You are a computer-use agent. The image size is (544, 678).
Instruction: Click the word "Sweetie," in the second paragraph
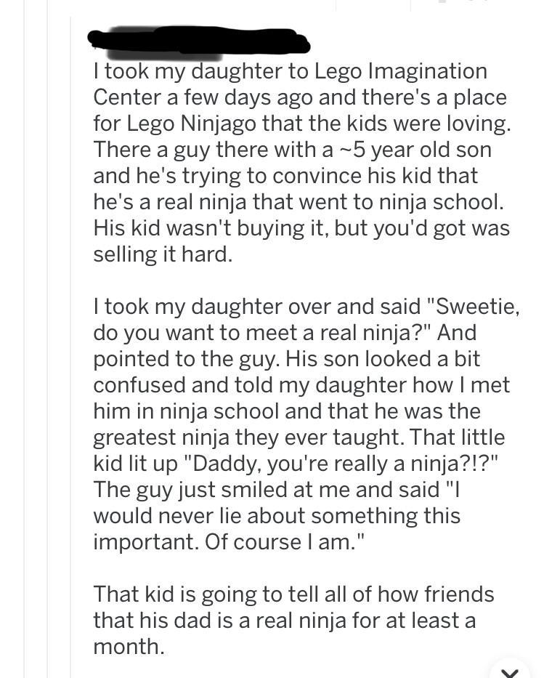coord(474,307)
